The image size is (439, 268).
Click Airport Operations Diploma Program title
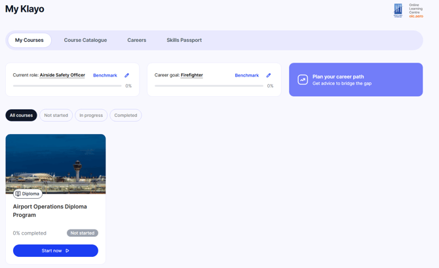50,210
